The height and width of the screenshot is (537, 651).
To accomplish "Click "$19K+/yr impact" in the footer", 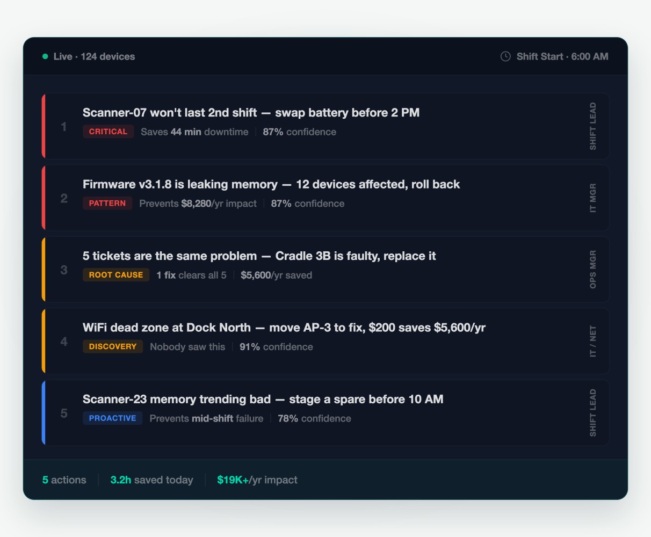I will (x=257, y=480).
